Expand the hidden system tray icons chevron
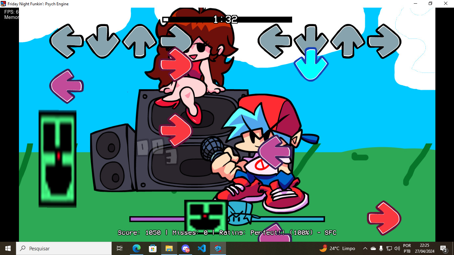 click(x=365, y=248)
